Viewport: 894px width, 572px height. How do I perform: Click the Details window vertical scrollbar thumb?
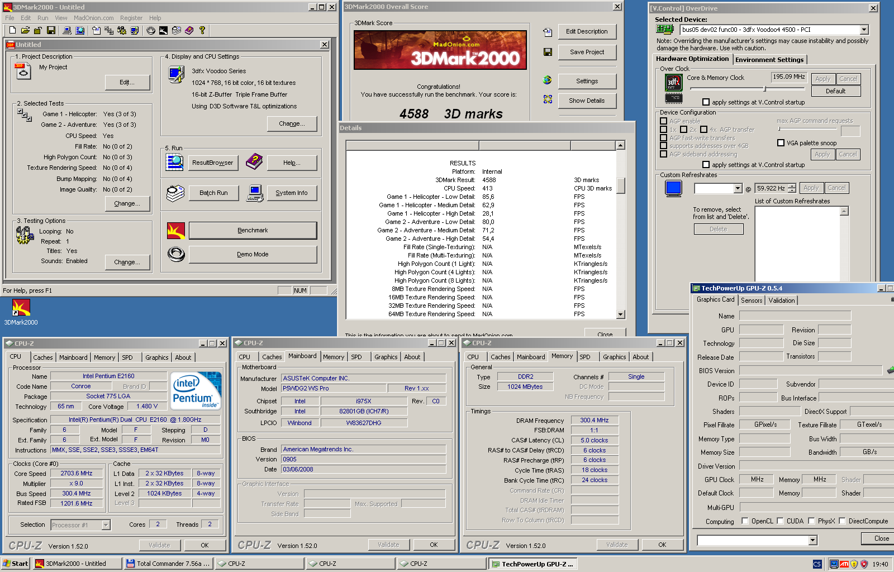pyautogui.click(x=620, y=185)
